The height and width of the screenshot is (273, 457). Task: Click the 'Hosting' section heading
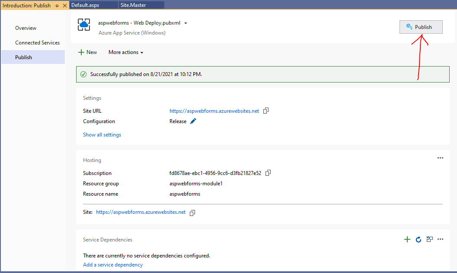point(92,160)
